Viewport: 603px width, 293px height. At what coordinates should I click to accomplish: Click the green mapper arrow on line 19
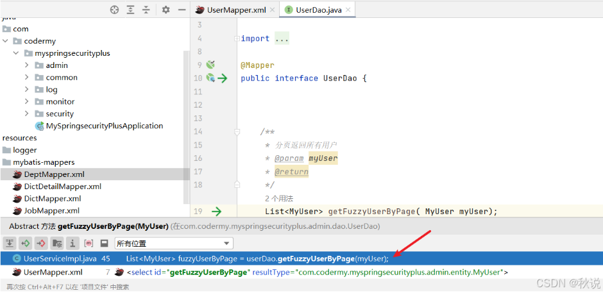click(217, 211)
